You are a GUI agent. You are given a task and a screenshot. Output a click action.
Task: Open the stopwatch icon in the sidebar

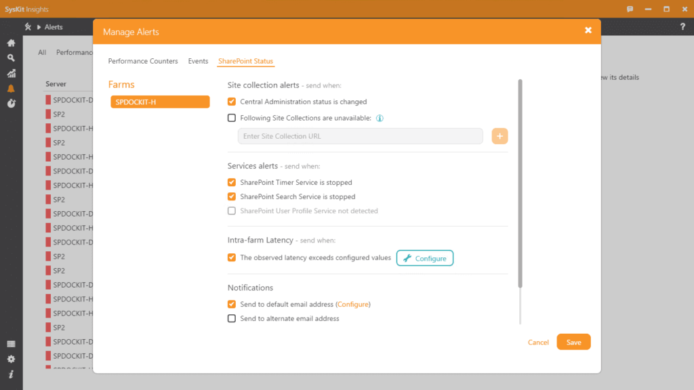[11, 104]
